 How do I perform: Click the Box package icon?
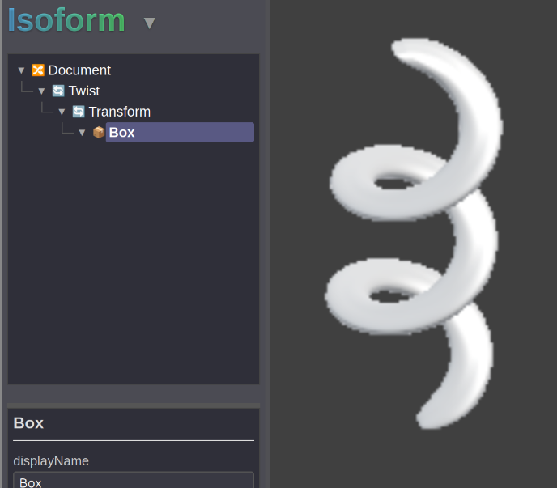99,132
